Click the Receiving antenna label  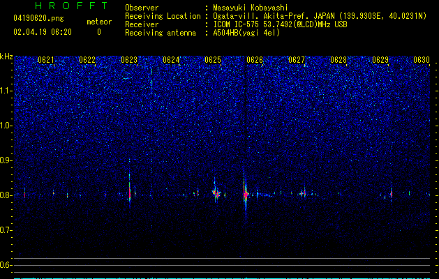pos(161,33)
